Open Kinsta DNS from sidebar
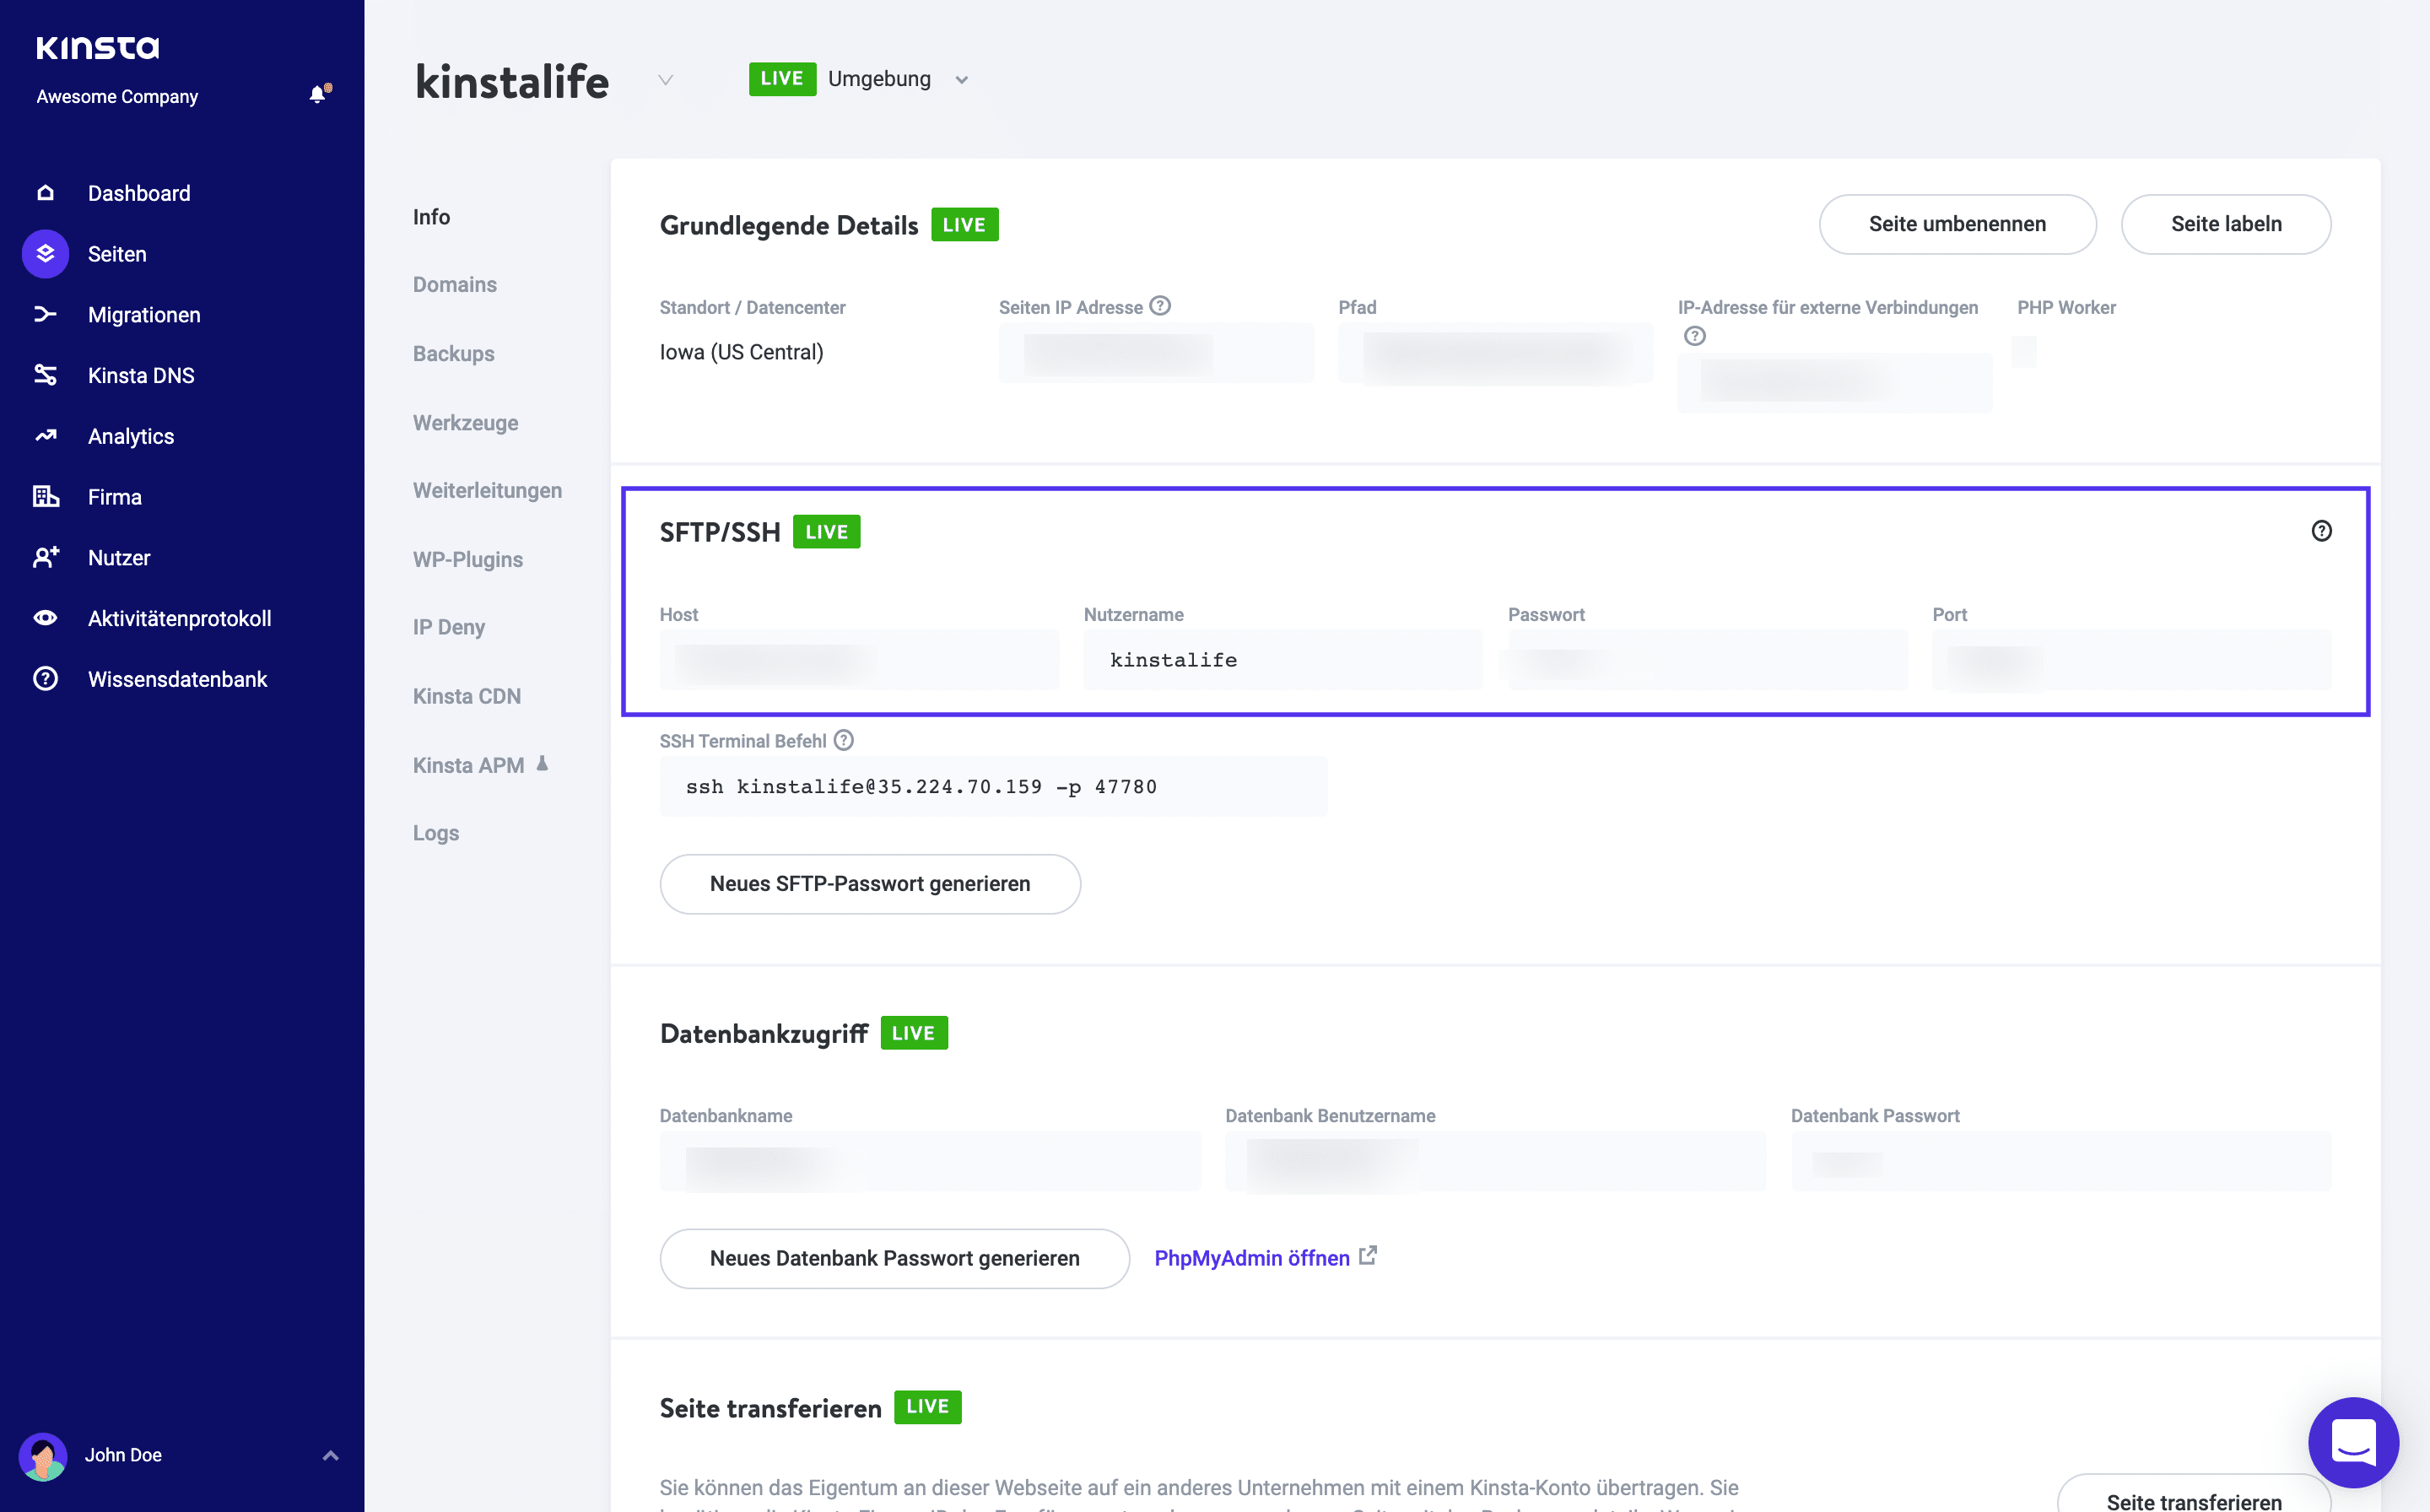Image resolution: width=2430 pixels, height=1512 pixels. 141,375
